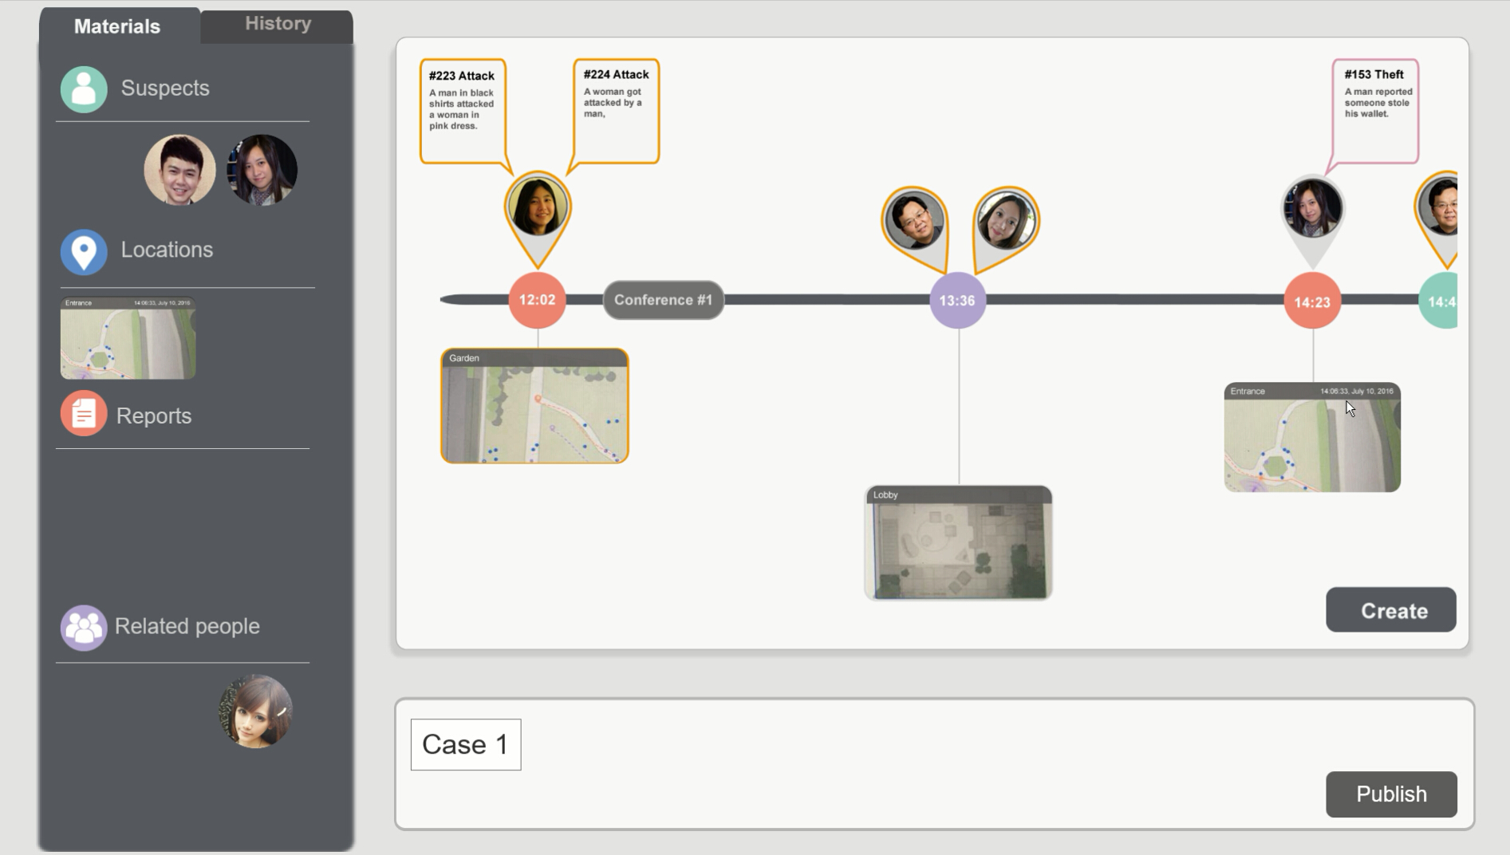Click the woman's pin above 12:02 marker
The height and width of the screenshot is (855, 1510).
click(x=538, y=207)
